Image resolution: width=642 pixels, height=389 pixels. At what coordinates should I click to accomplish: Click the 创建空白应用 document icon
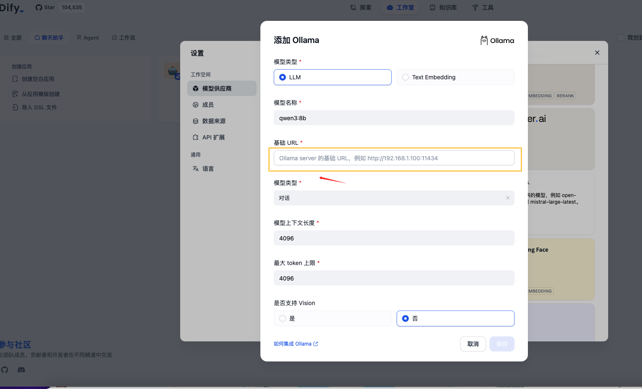[x=15, y=79]
